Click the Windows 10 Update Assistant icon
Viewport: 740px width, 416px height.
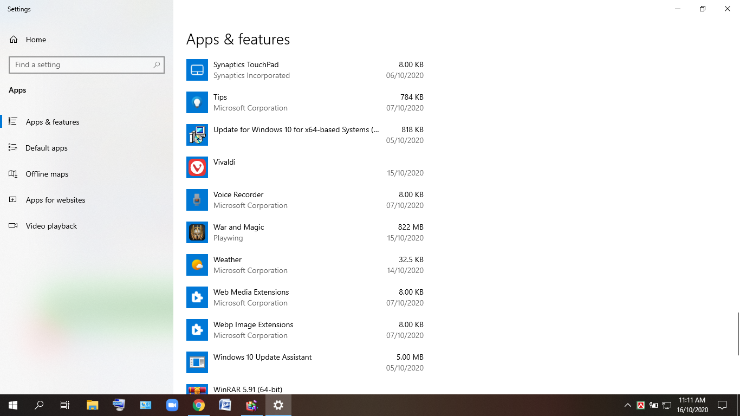[x=197, y=362]
